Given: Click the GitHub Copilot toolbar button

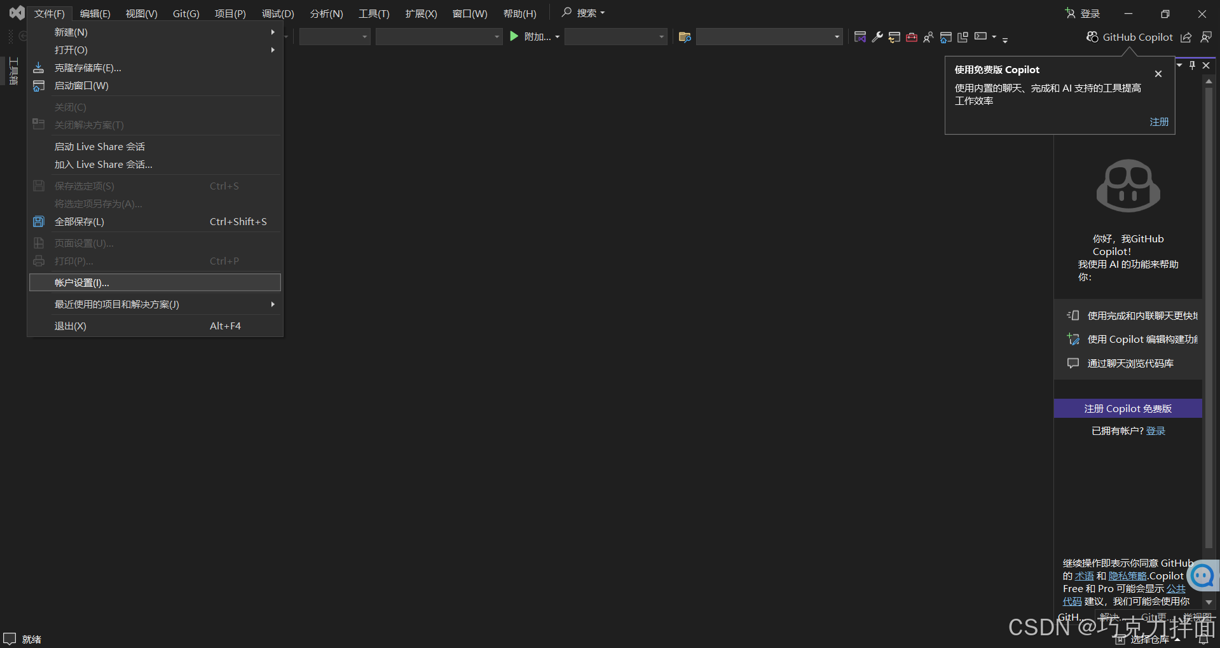Looking at the screenshot, I should pos(1130,37).
